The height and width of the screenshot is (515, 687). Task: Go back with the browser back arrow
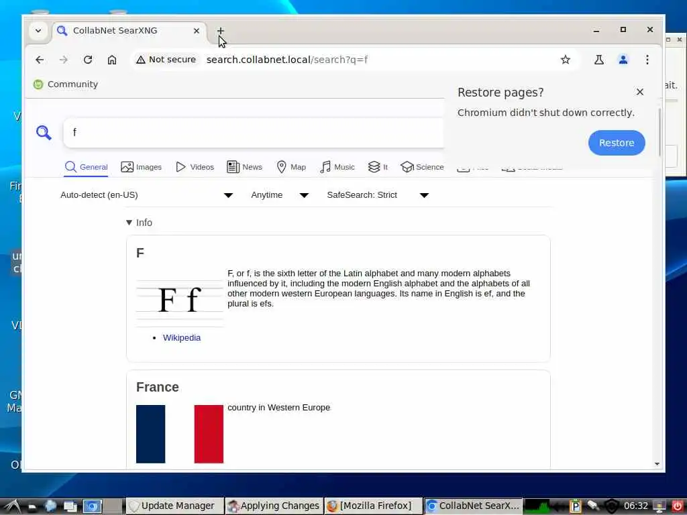click(40, 60)
